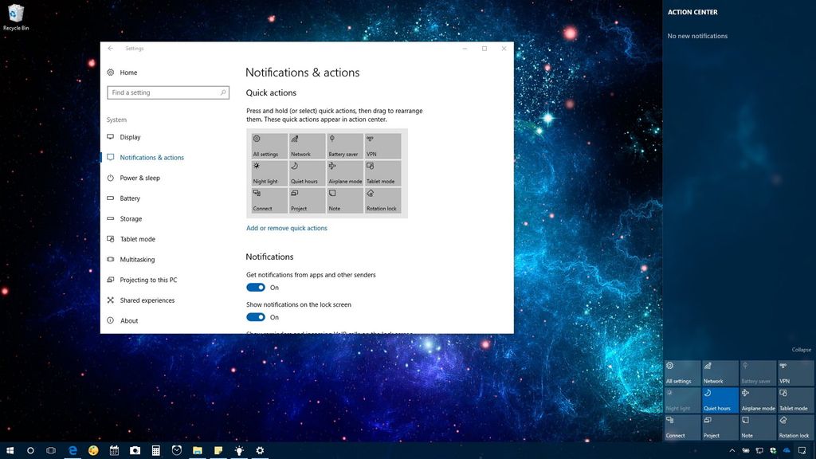Image resolution: width=816 pixels, height=459 pixels.
Task: Launch Microsoft Edge from the taskbar
Action: point(73,450)
